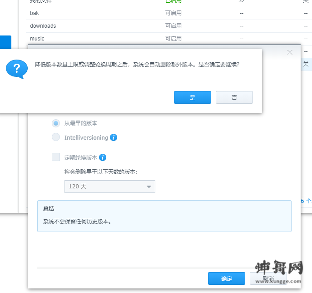Click the 取消 button
Image resolution: width=312 pixels, height=293 pixels.
tap(268, 278)
